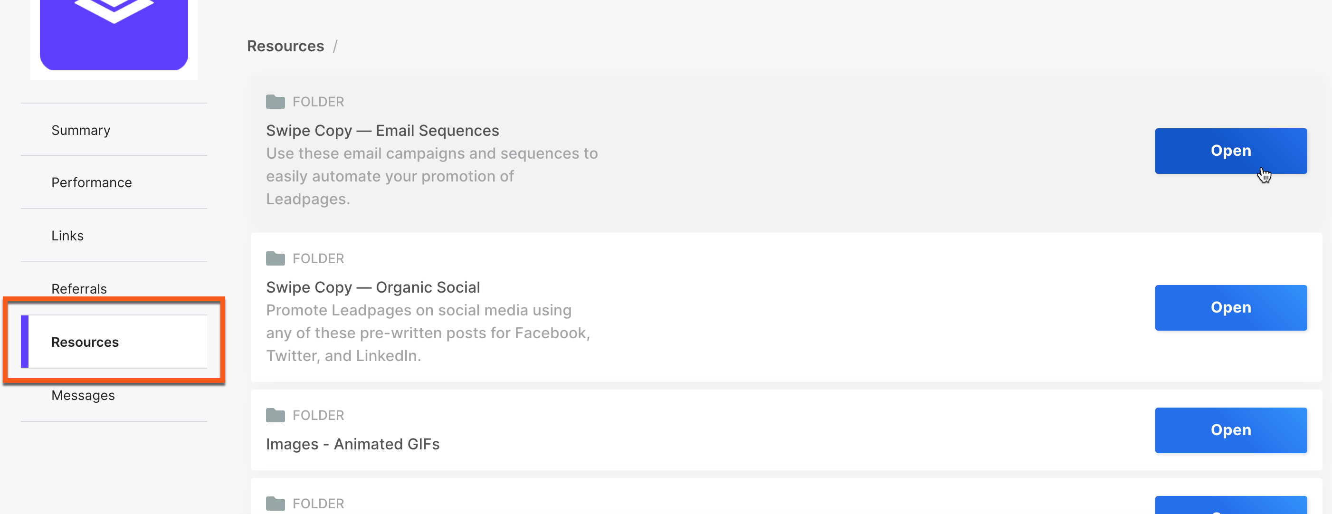Click the 'Swipe Copy — Organic Social' title
This screenshot has height=514, width=1332.
pos(373,287)
